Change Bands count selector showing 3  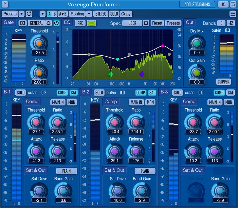[221, 23]
